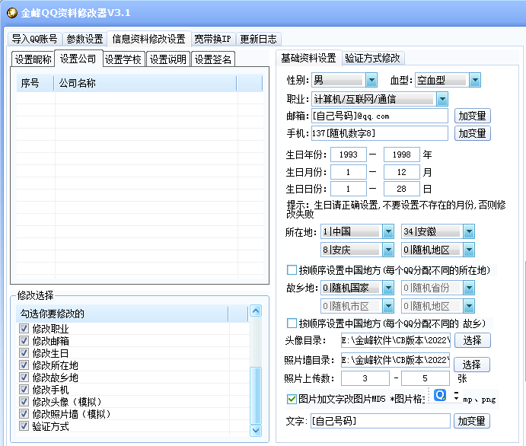Viewport: 526px width, 446px height.
Task: Toggle the 修改手机 checkbox
Action: 24,390
